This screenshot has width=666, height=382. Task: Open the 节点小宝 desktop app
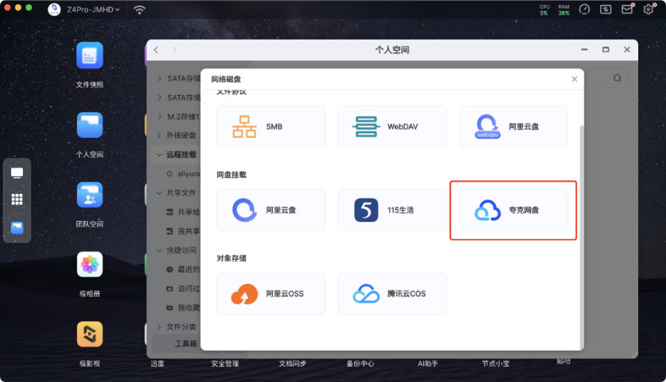[x=495, y=363]
